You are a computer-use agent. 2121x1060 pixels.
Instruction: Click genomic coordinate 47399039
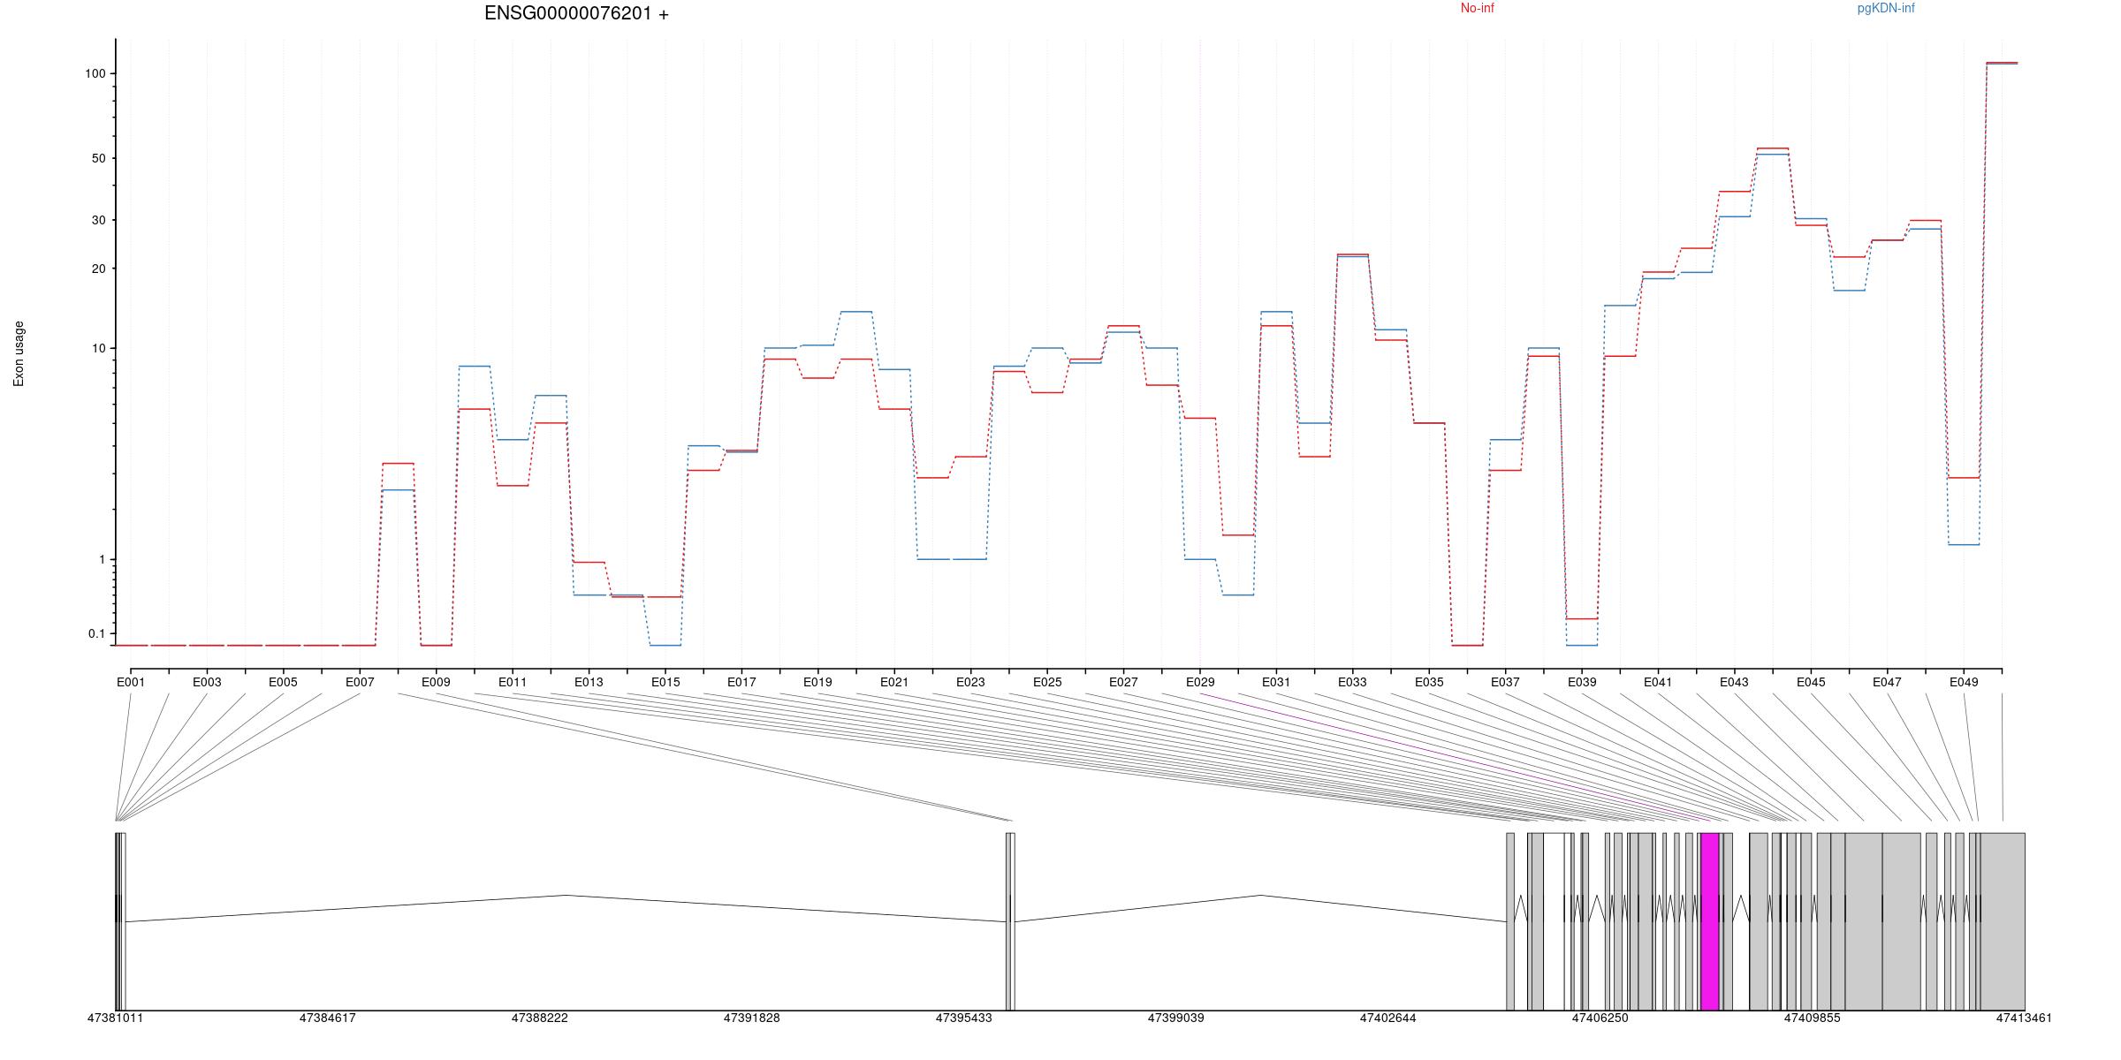(1175, 1018)
